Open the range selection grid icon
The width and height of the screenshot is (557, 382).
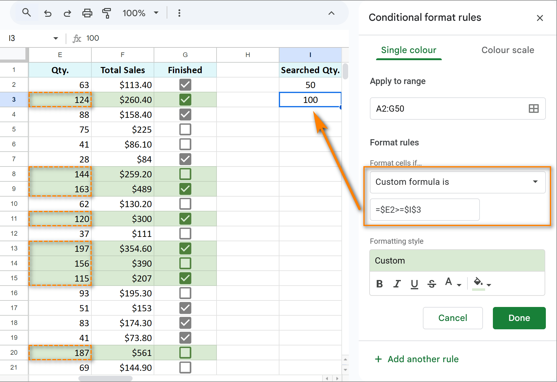pos(534,109)
